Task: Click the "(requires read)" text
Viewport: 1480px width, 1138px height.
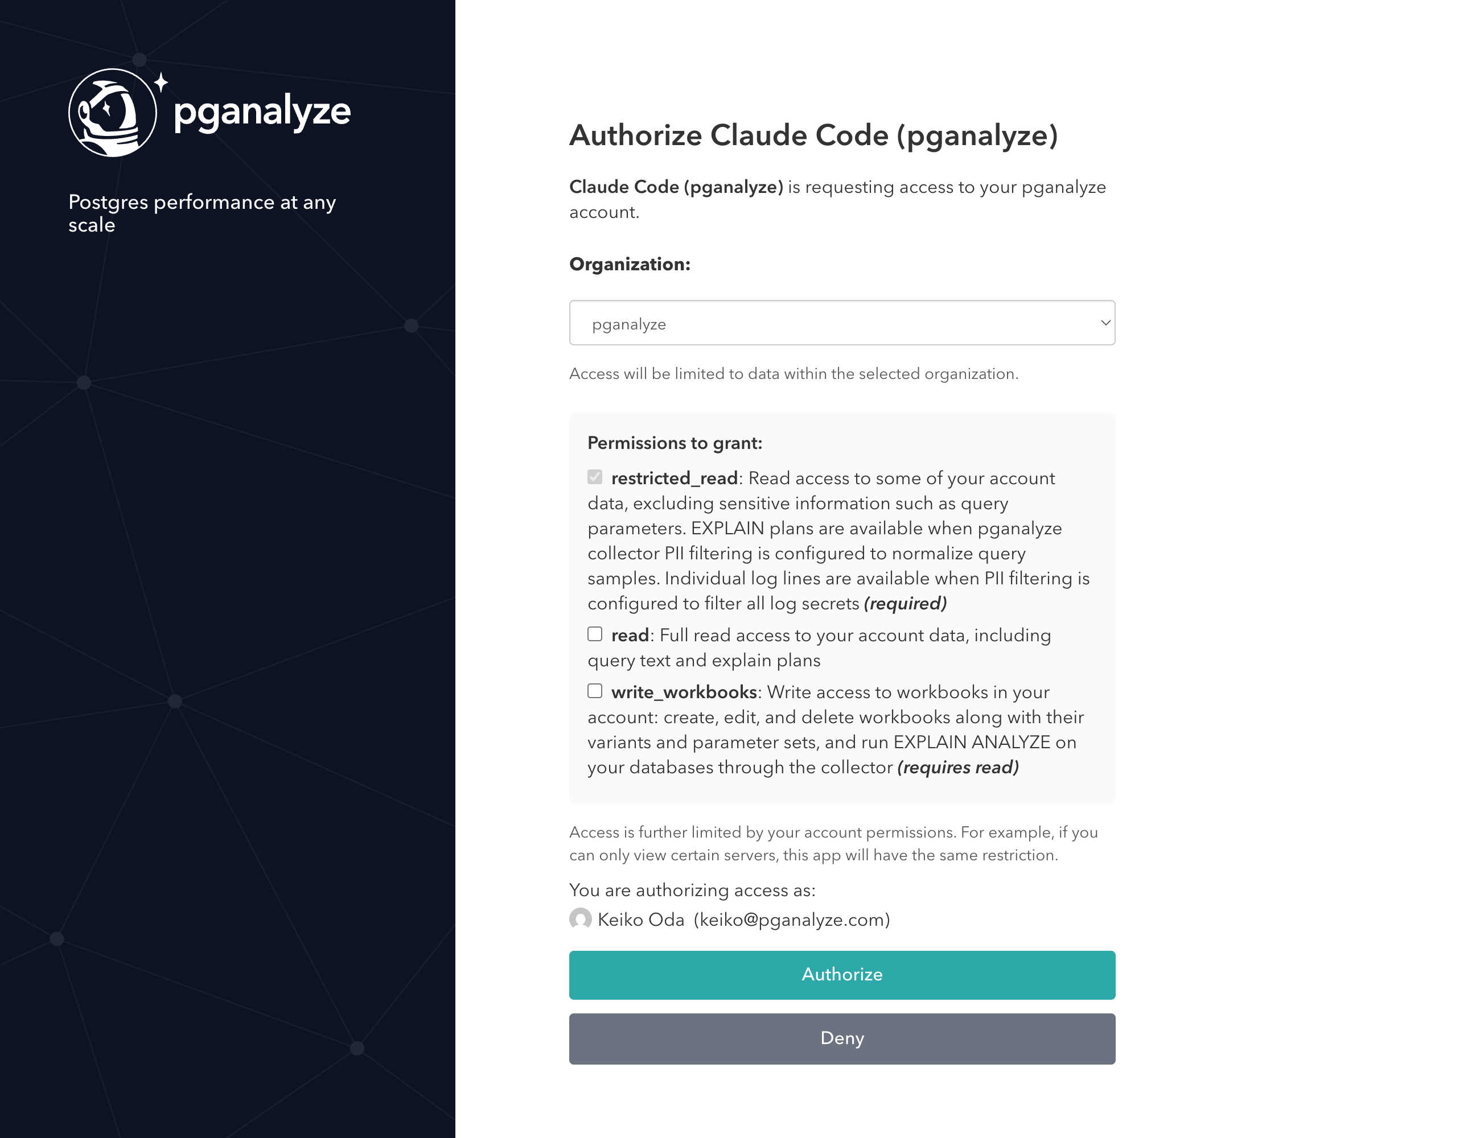Action: coord(958,768)
